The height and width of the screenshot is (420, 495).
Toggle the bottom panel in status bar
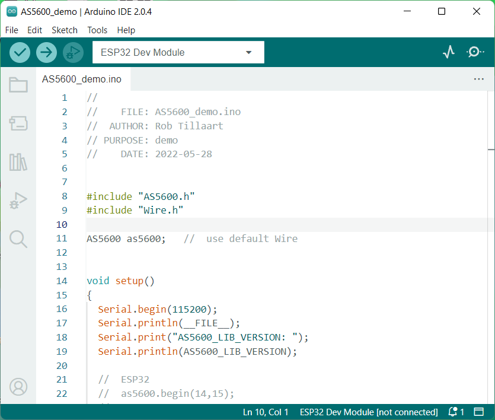click(x=478, y=412)
